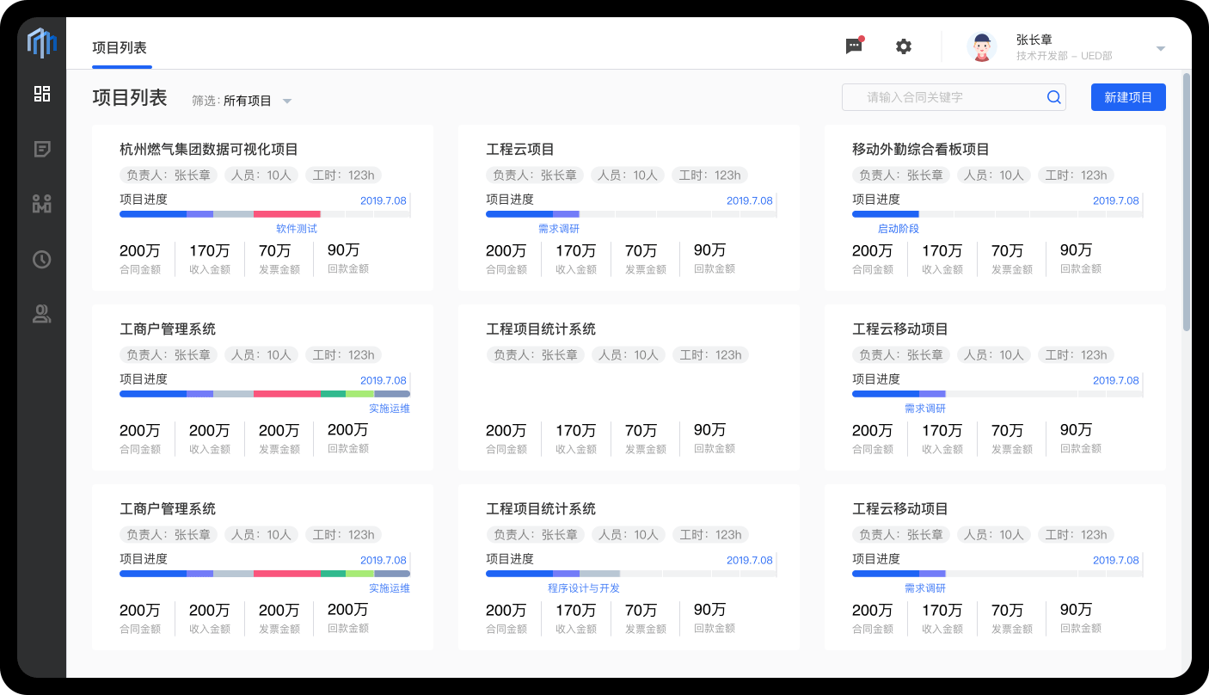Expand the user account dropdown arrow
This screenshot has width=1209, height=695.
(x=1161, y=48)
